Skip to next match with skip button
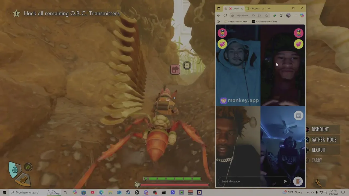349x196 pixels. pyautogui.click(x=299, y=116)
